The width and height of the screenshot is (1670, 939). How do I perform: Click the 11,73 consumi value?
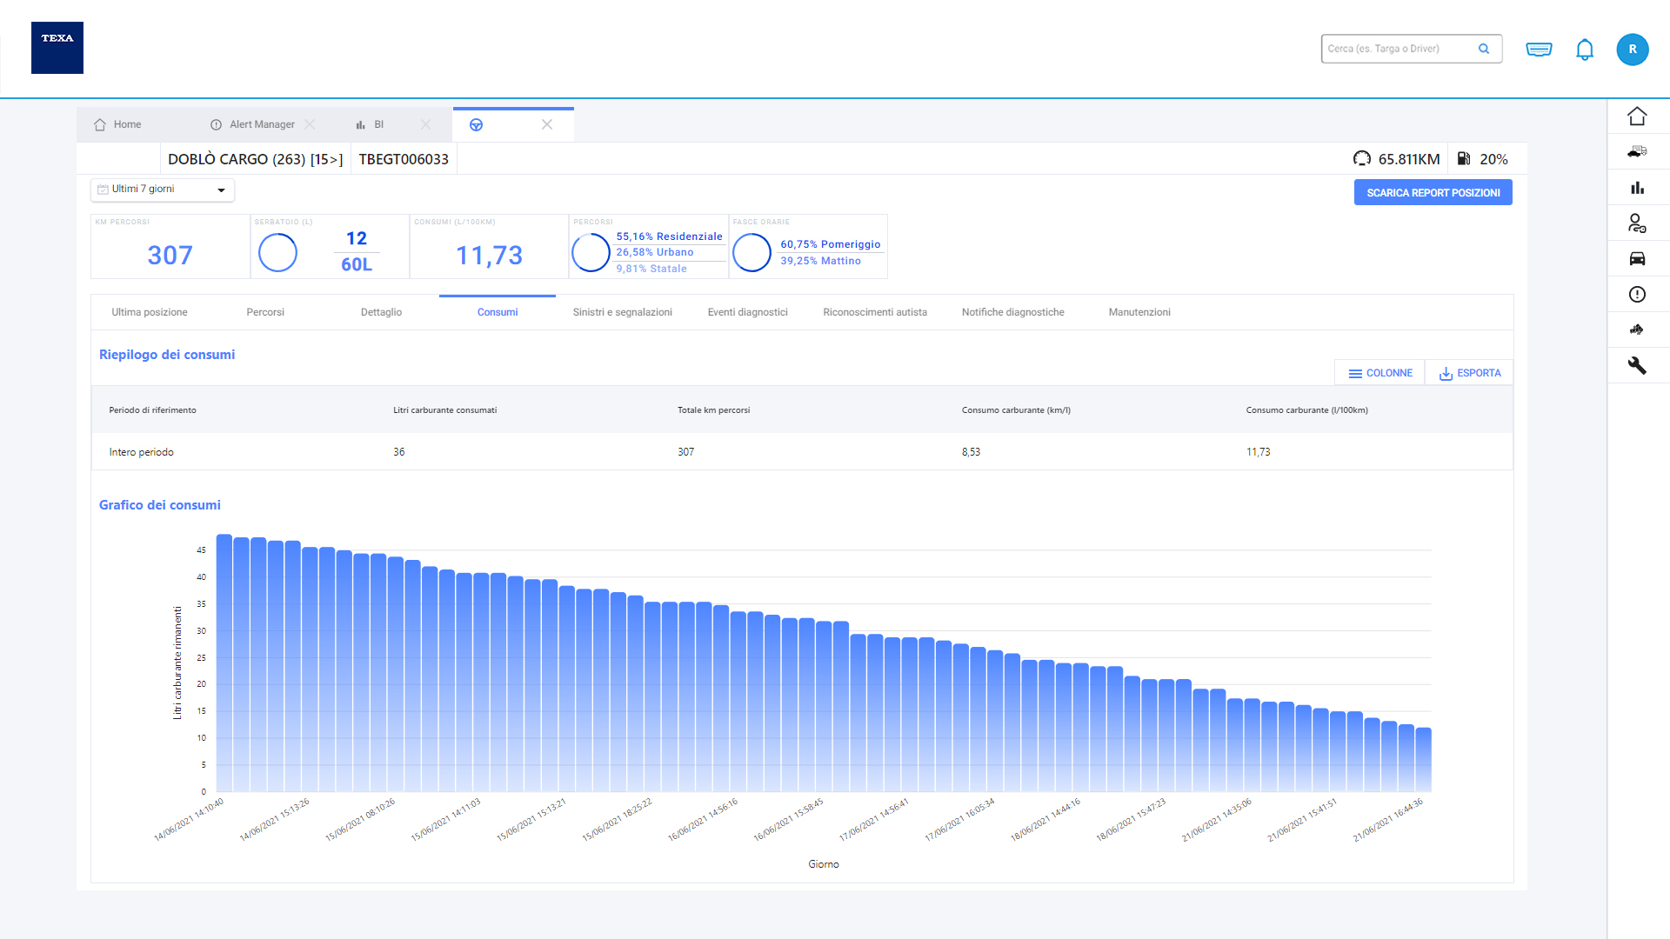coord(489,256)
